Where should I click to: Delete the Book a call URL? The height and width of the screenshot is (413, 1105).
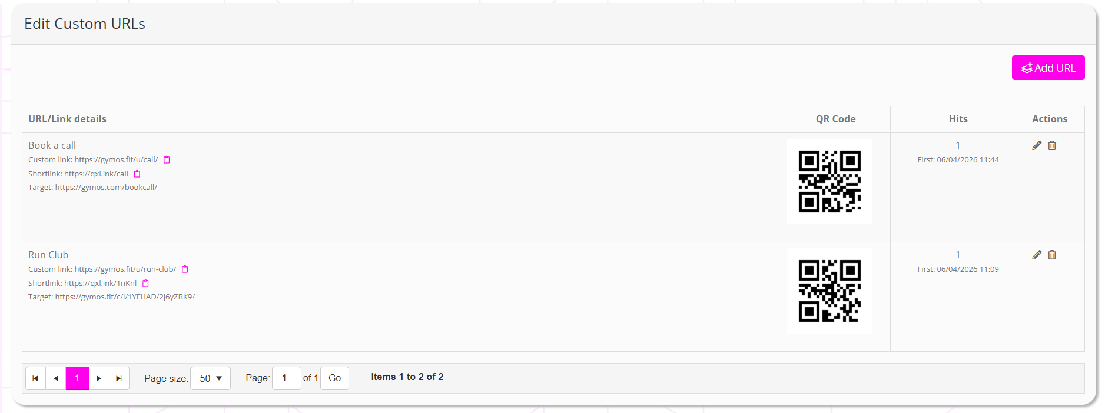pyautogui.click(x=1052, y=145)
